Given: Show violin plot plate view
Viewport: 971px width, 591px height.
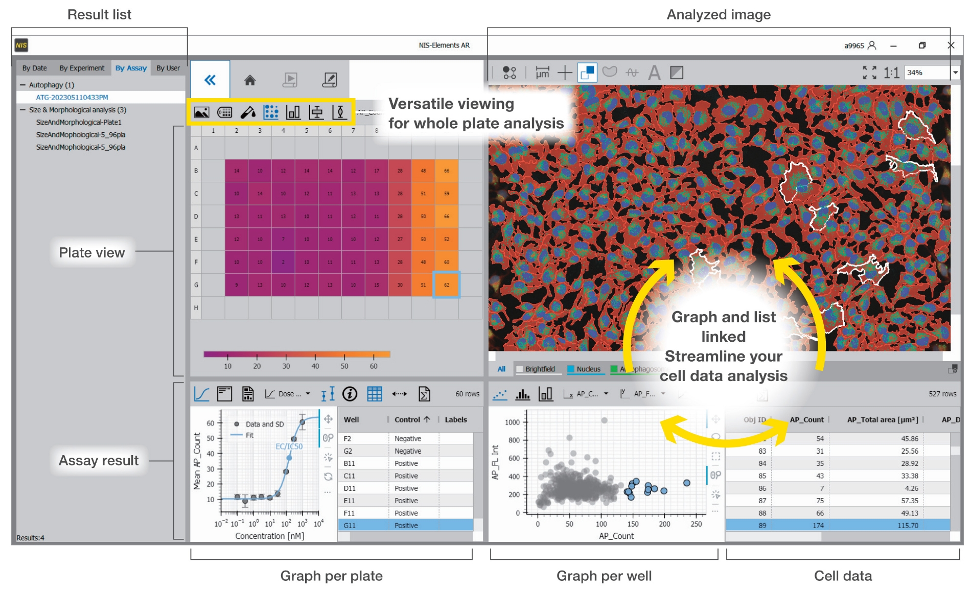Looking at the screenshot, I should point(339,112).
